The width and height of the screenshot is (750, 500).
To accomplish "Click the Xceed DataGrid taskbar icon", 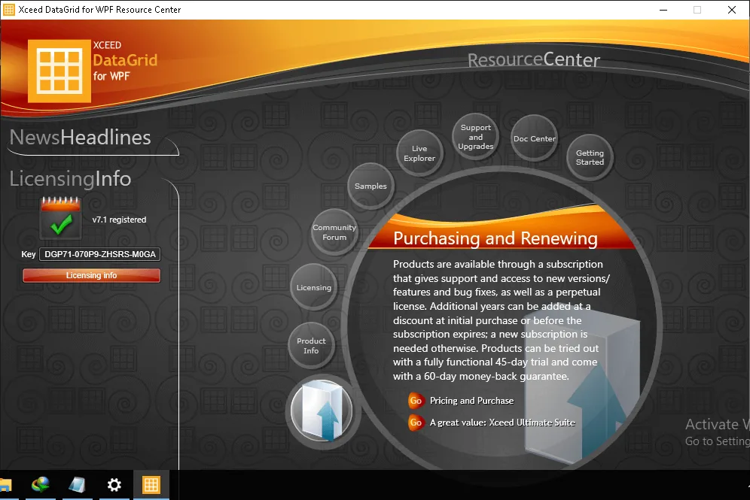I will [151, 485].
